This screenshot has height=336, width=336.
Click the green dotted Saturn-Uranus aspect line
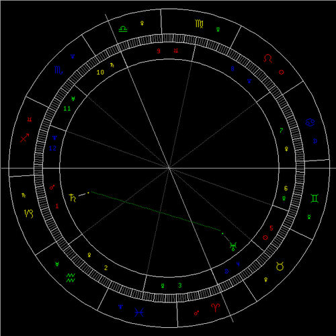(x=156, y=211)
